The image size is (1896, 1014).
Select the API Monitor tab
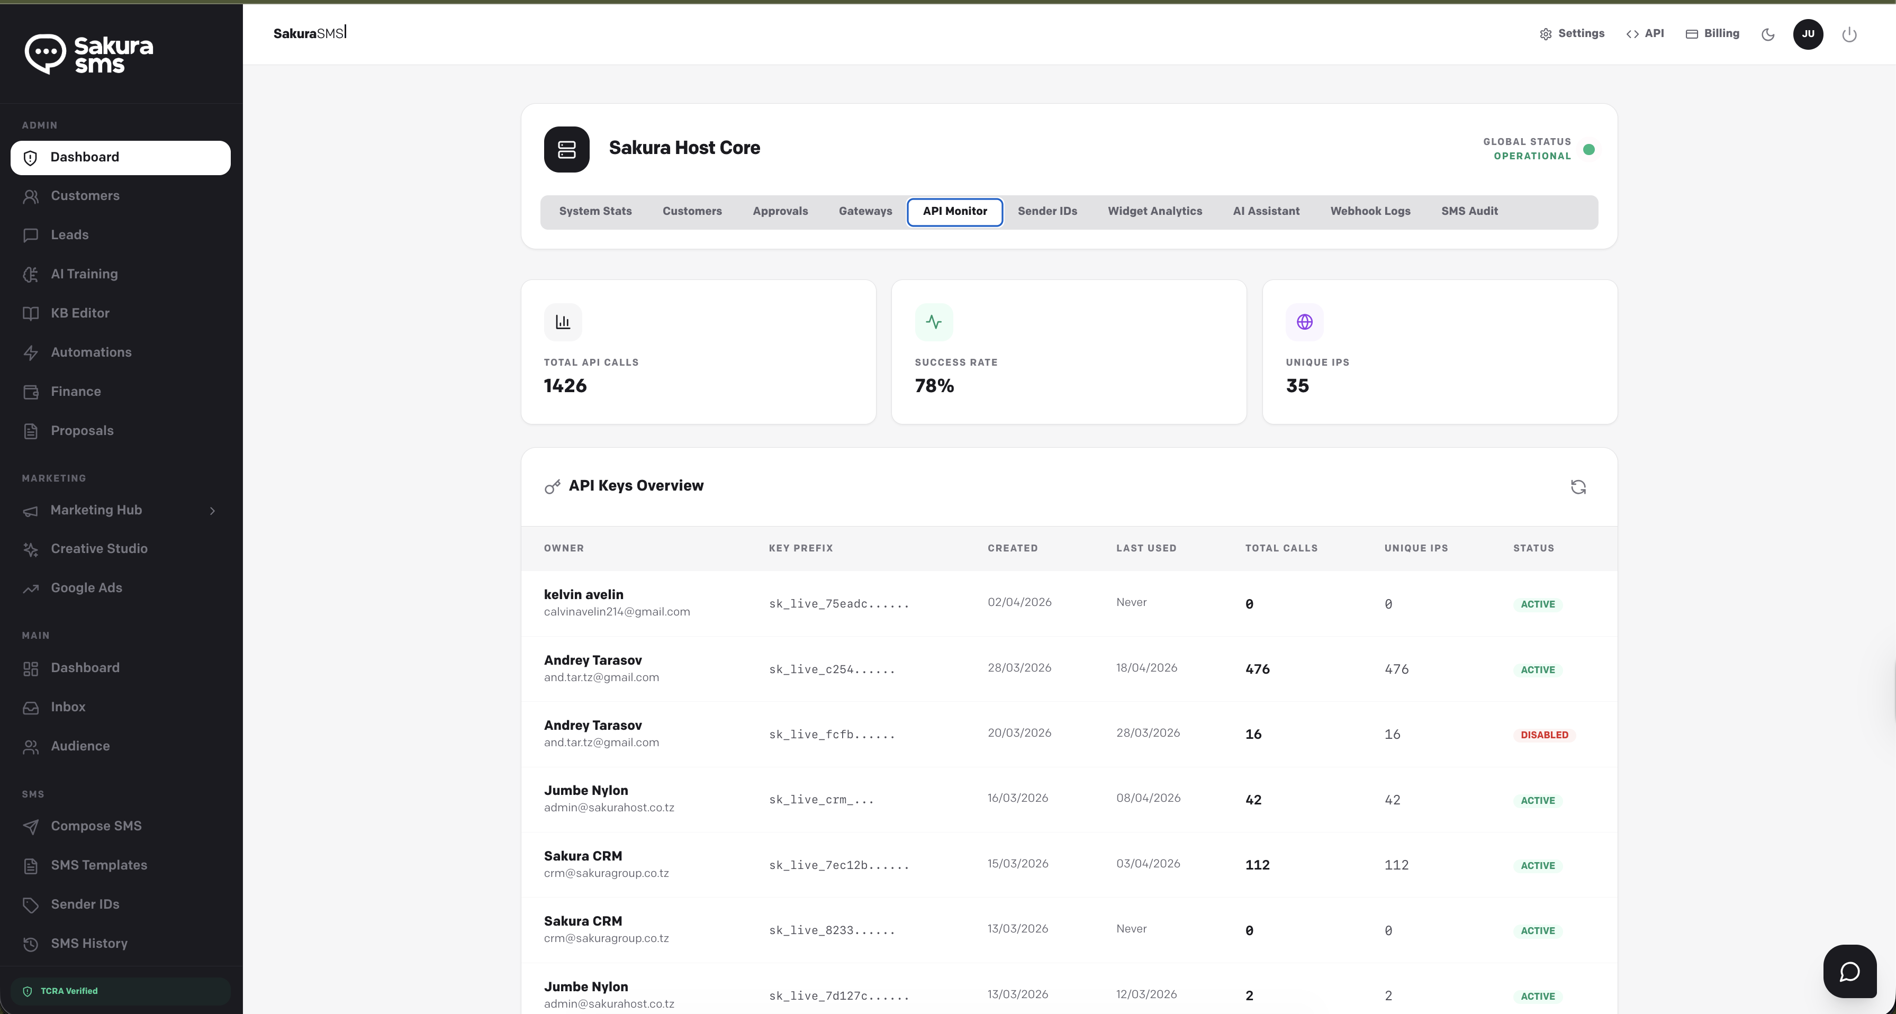955,212
